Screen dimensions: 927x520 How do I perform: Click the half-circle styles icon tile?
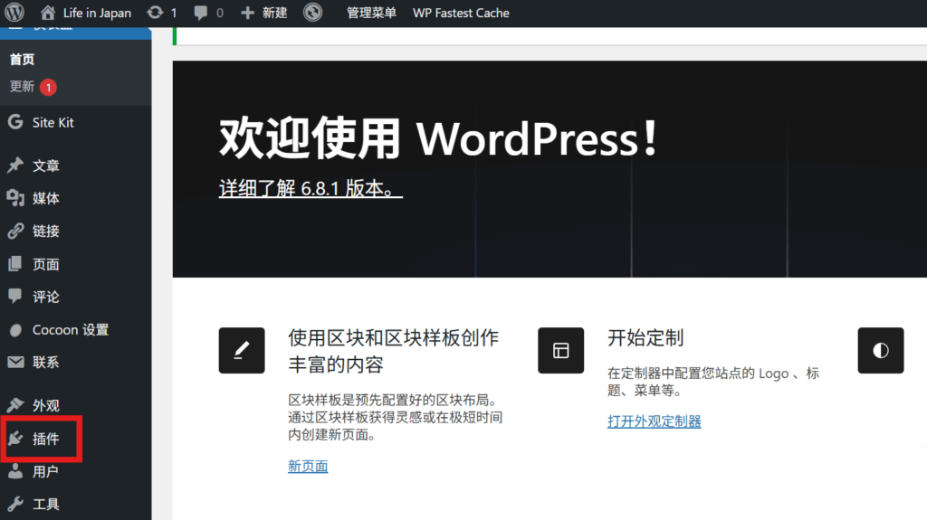coord(881,350)
